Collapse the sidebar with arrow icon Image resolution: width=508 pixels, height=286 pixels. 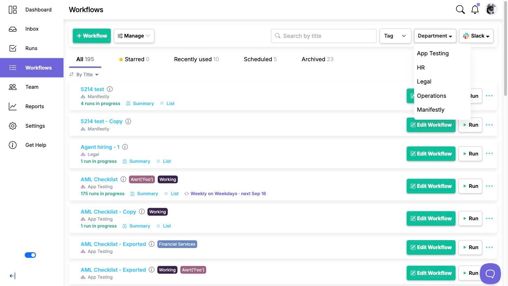click(x=12, y=276)
